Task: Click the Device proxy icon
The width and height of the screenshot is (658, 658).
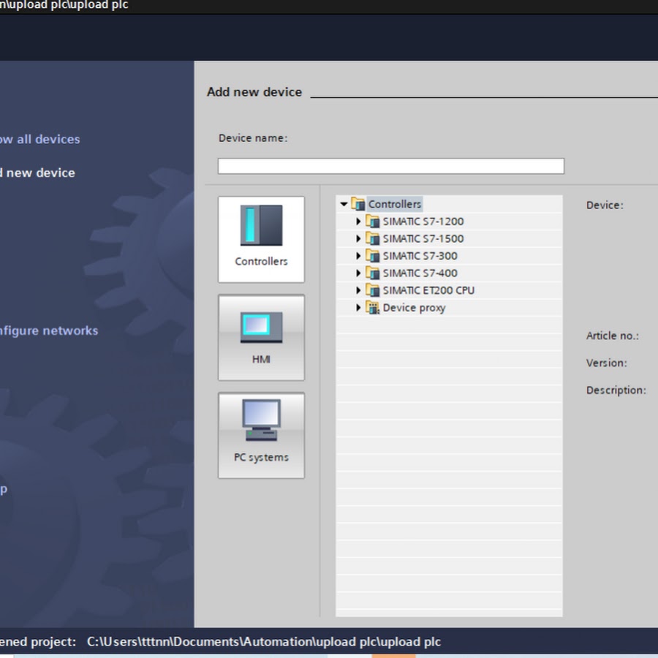Action: coord(372,308)
